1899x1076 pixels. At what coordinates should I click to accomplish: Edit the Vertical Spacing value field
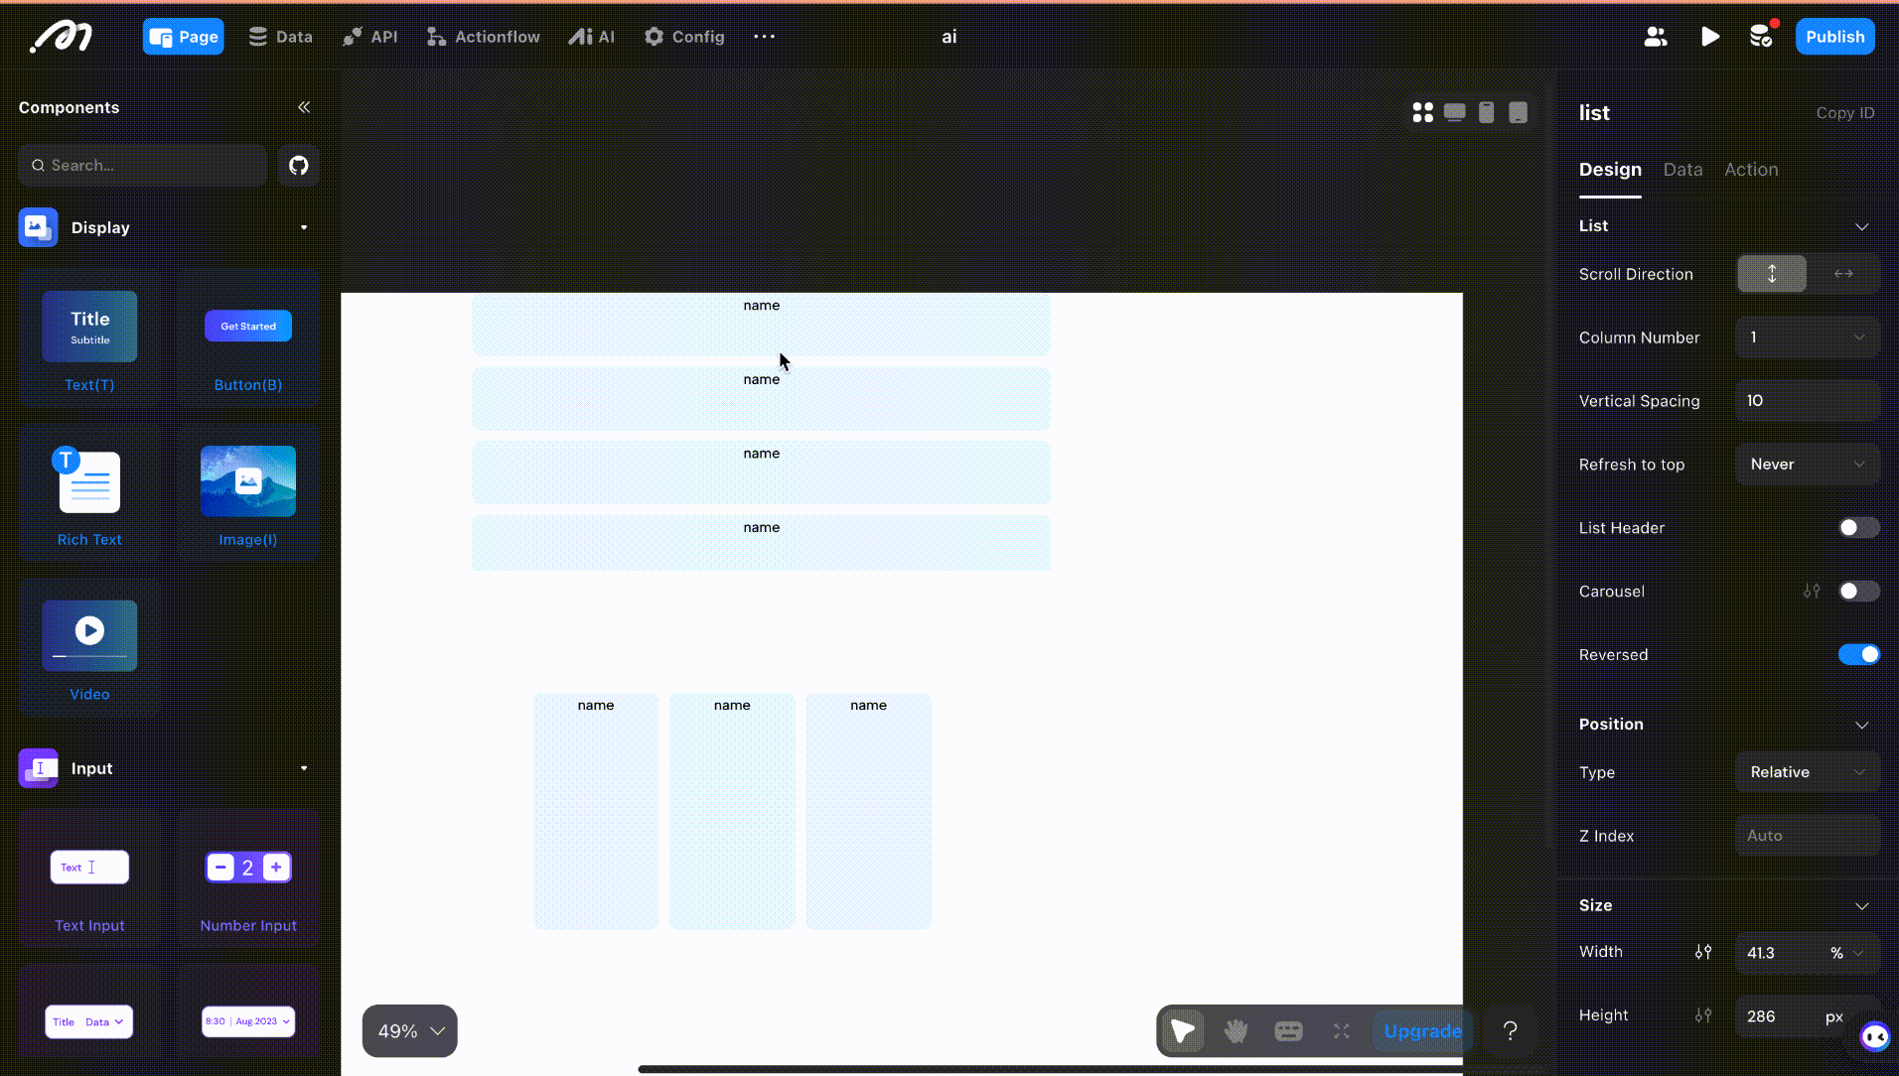1808,401
